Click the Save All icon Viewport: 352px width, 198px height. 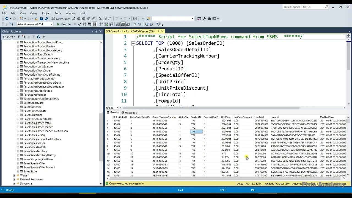[46, 19]
